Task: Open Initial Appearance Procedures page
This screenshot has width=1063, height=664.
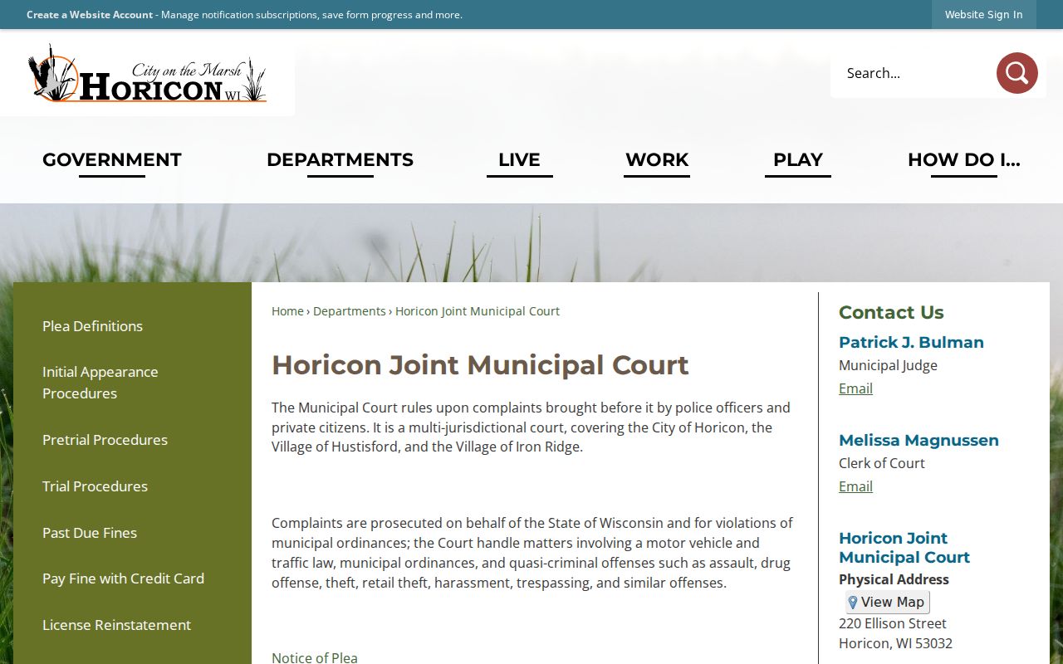Action: pyautogui.click(x=100, y=383)
